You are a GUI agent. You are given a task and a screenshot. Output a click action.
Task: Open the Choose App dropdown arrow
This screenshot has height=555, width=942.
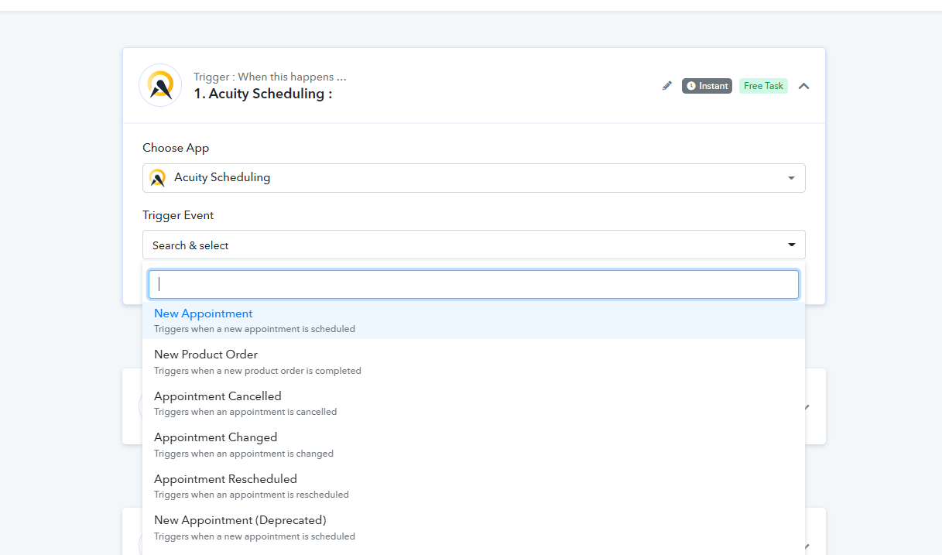(x=791, y=178)
